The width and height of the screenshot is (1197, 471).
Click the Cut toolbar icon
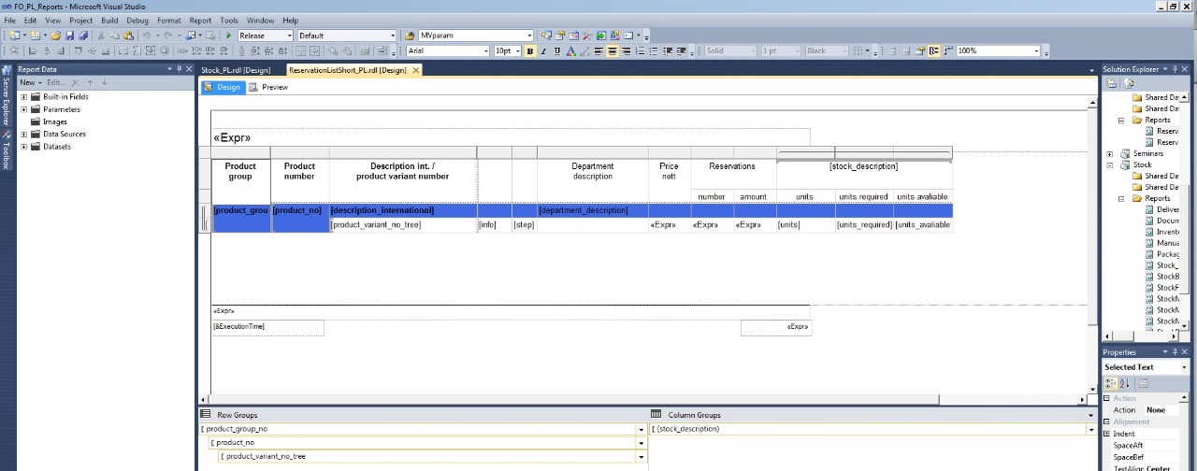click(x=102, y=36)
